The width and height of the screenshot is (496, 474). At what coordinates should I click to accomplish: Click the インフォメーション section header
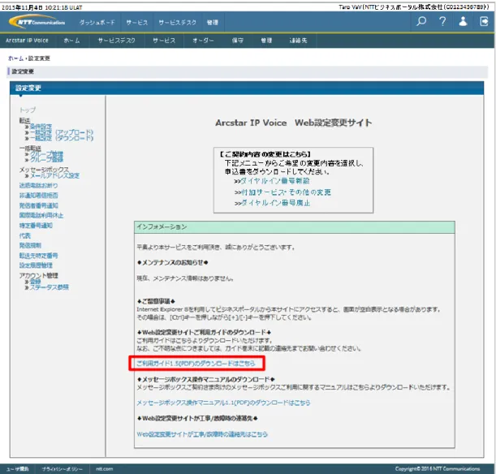tap(295, 227)
